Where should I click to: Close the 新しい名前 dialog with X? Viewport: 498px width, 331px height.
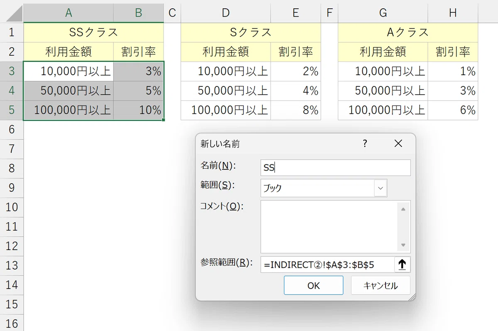398,144
